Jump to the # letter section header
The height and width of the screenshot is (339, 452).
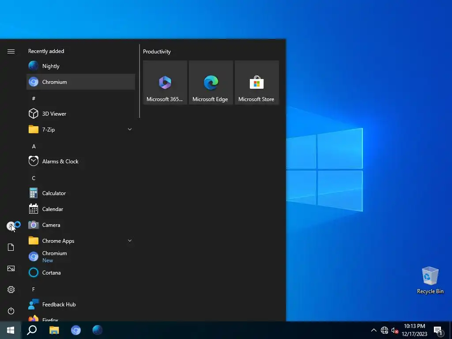coord(34,98)
